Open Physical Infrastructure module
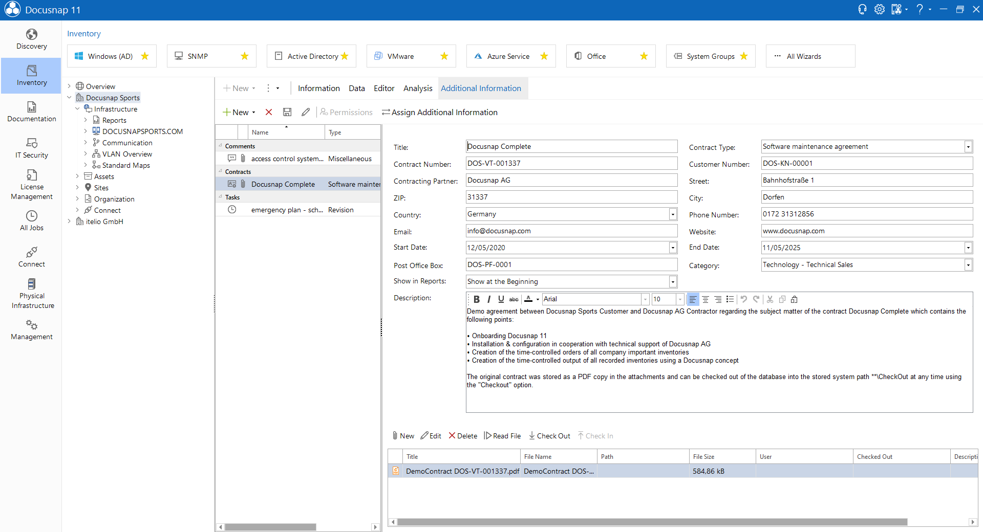The image size is (983, 532). point(31,294)
